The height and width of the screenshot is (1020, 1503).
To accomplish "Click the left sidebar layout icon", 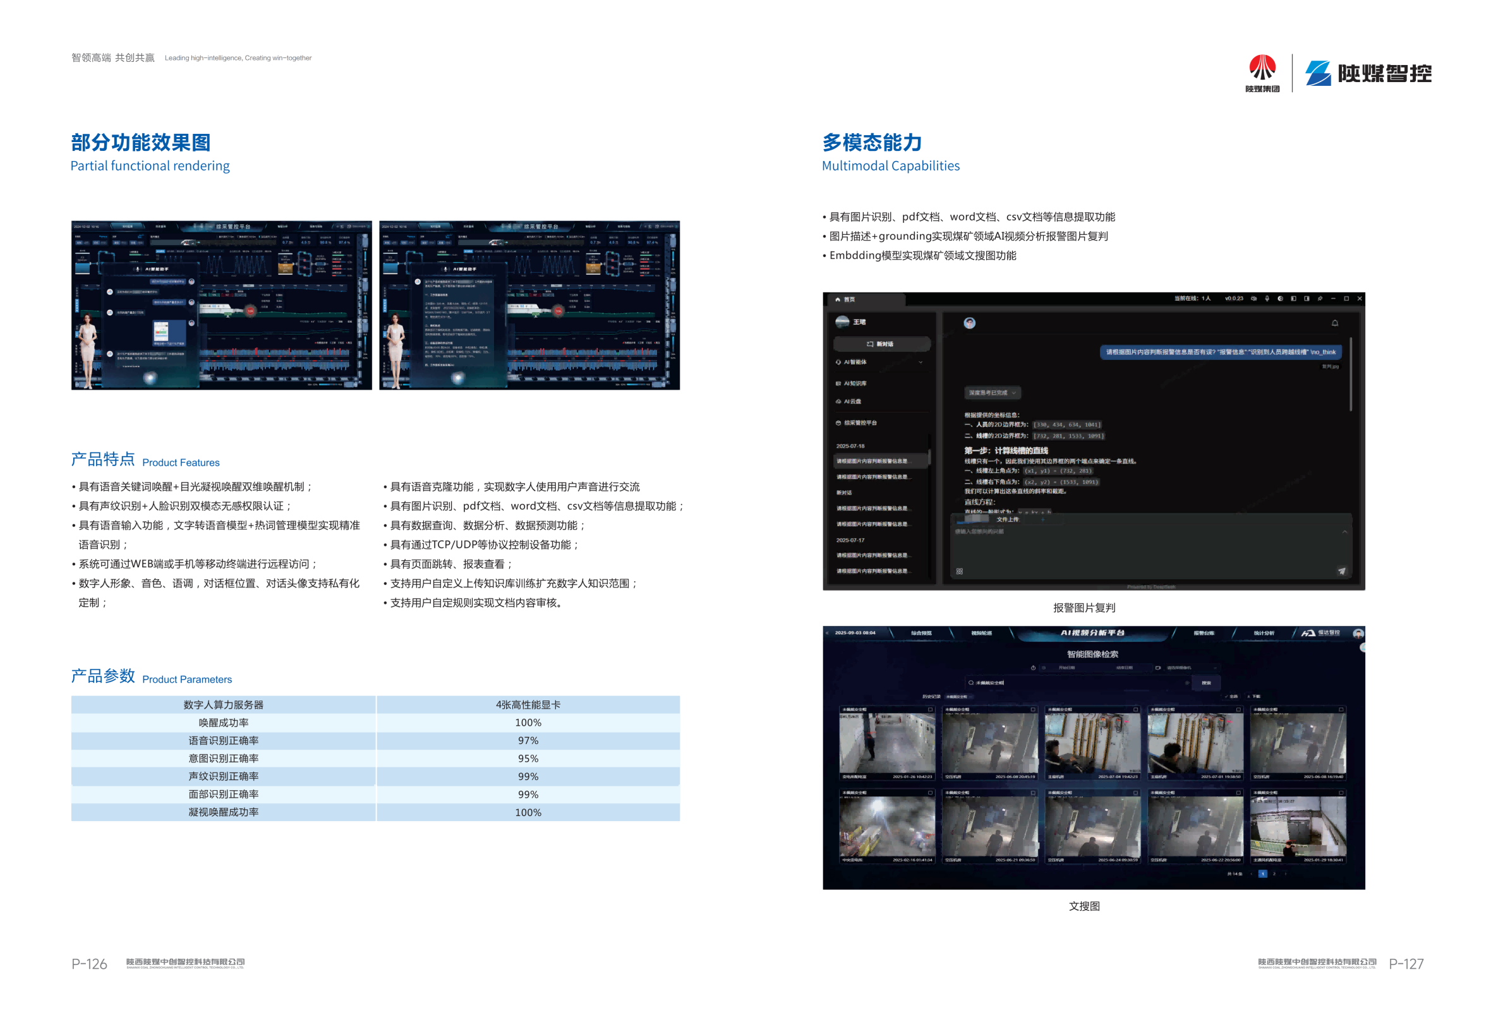I will tap(1293, 299).
